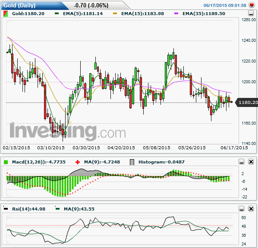
Task: Click the 06/17/2015 timestamp link
Action: coord(225,6)
